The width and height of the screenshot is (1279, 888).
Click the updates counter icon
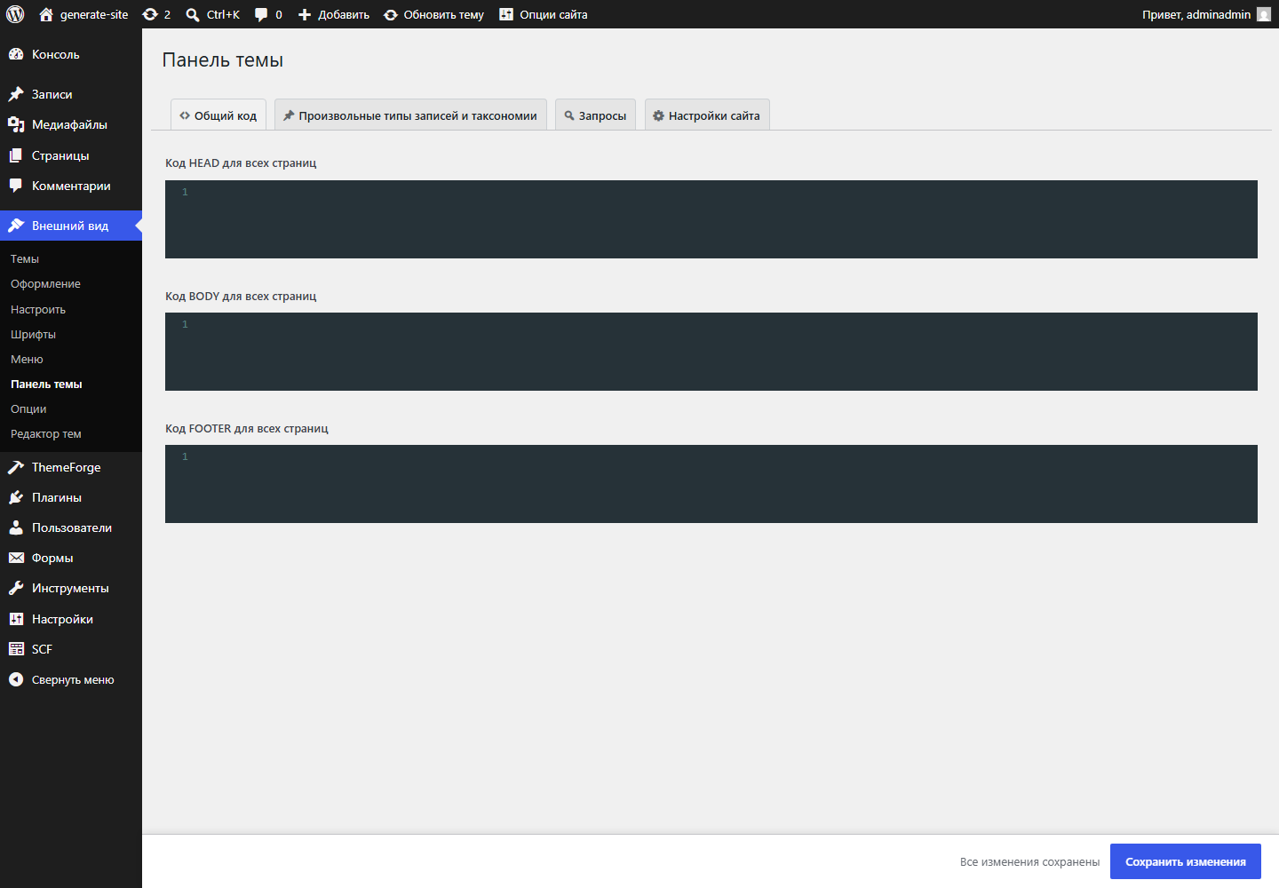tap(156, 14)
